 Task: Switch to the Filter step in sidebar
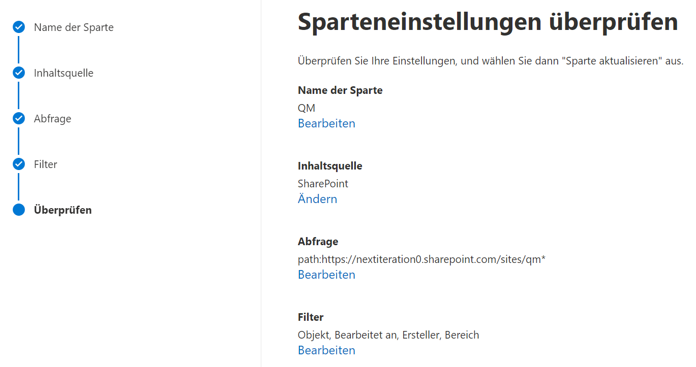45,164
